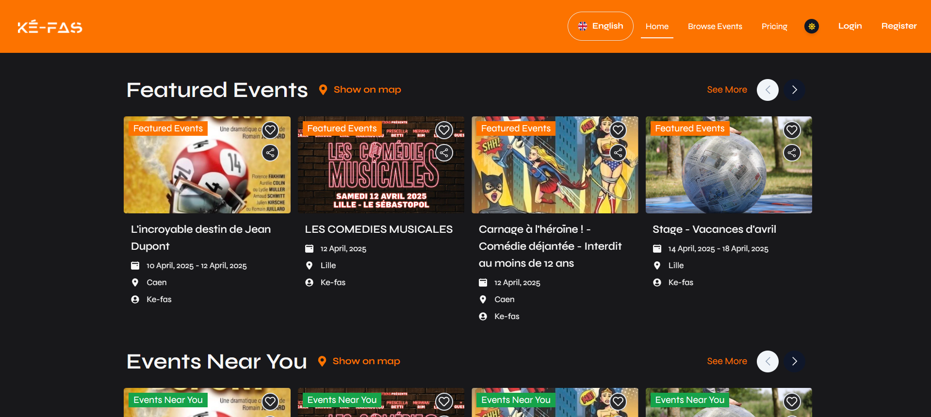
Task: Favorite first Events Near You card
Action: (270, 401)
